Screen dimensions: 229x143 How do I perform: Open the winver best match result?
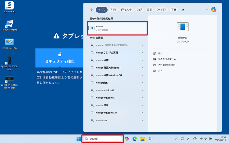coord(117,28)
